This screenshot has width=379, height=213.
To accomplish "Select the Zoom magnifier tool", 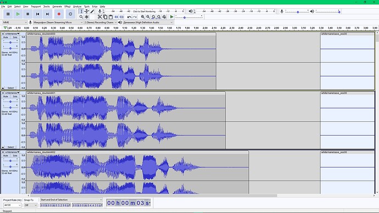I will pyautogui.click(x=81, y=17).
